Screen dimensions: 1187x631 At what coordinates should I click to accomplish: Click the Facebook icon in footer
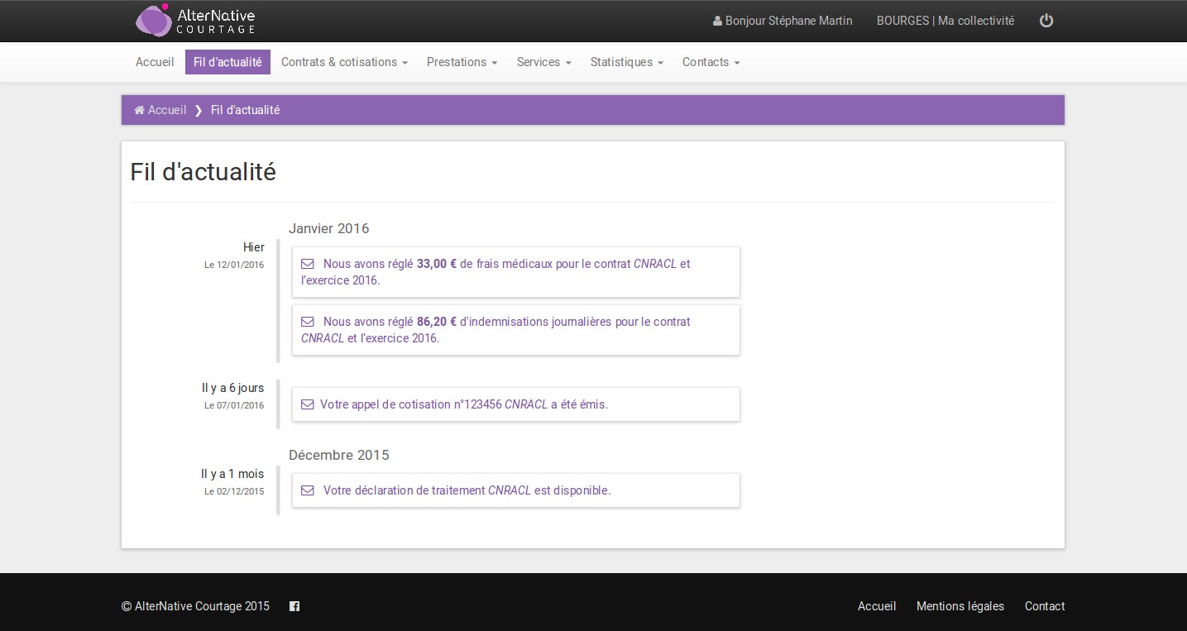[x=294, y=606]
